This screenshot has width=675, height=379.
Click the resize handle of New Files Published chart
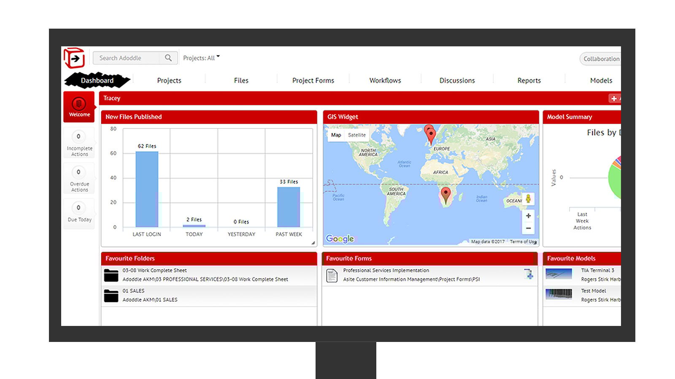pos(313,243)
